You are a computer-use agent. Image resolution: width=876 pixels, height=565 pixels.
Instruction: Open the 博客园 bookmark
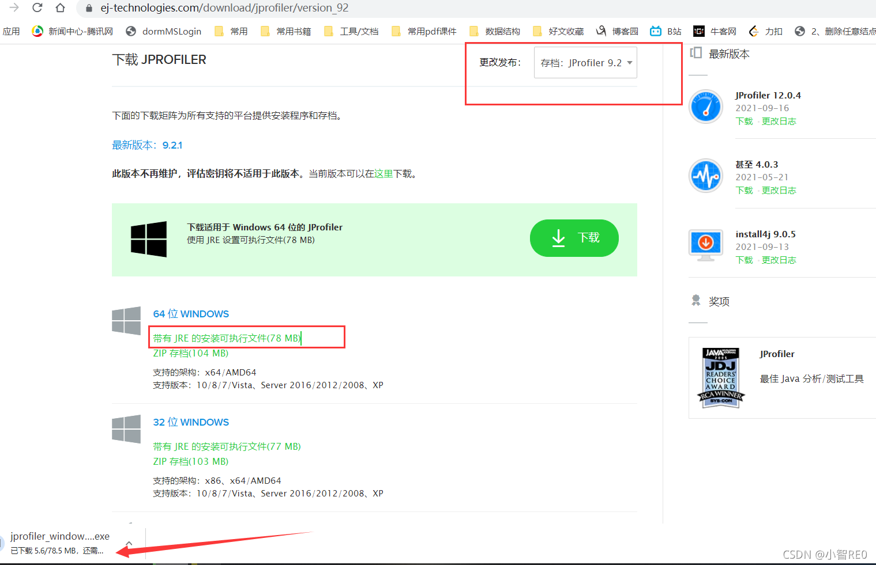618,31
